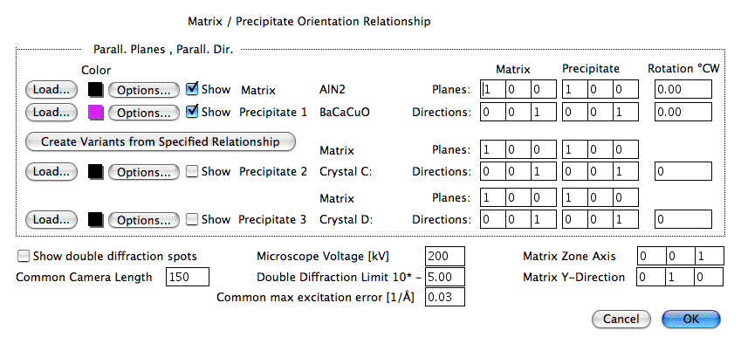The image size is (741, 344).
Task: Click the Precipitate 3 black color swatch
Action: click(x=95, y=220)
